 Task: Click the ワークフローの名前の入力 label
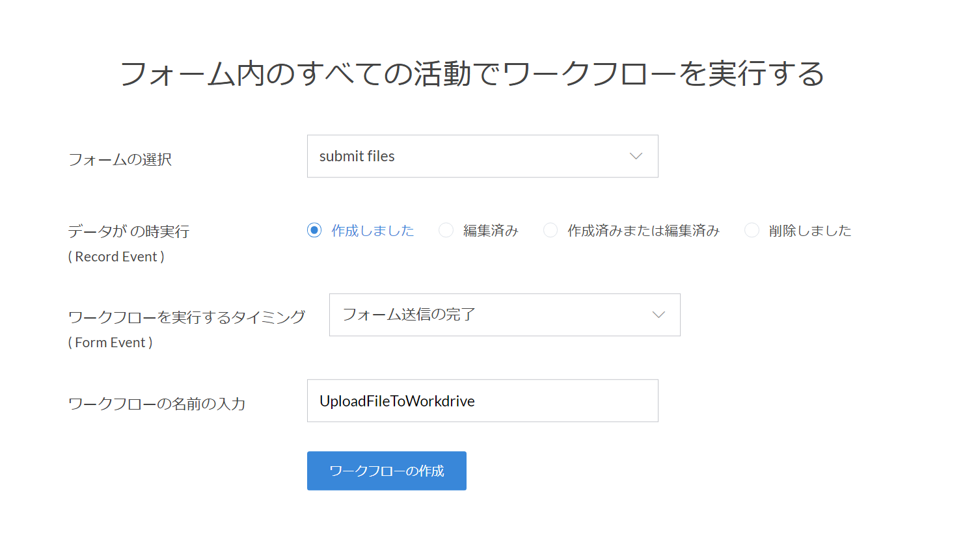(156, 404)
